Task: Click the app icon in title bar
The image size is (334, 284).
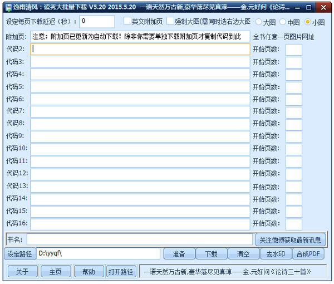Action: point(8,8)
